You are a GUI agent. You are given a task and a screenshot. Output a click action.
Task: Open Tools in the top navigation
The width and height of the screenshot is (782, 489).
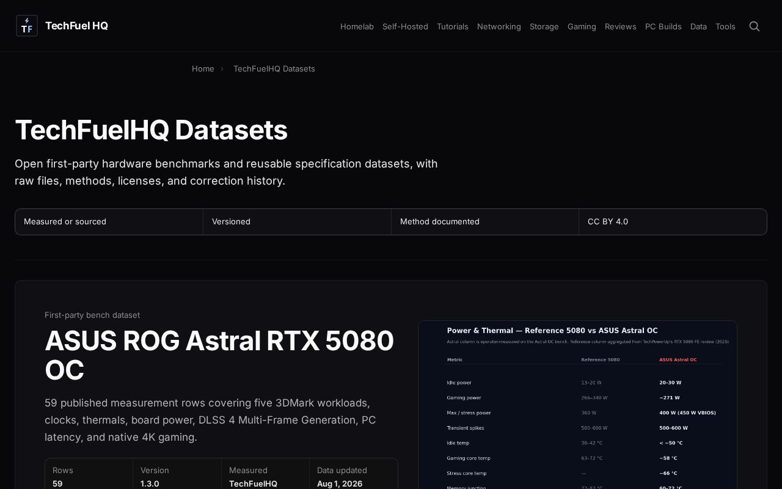(725, 26)
